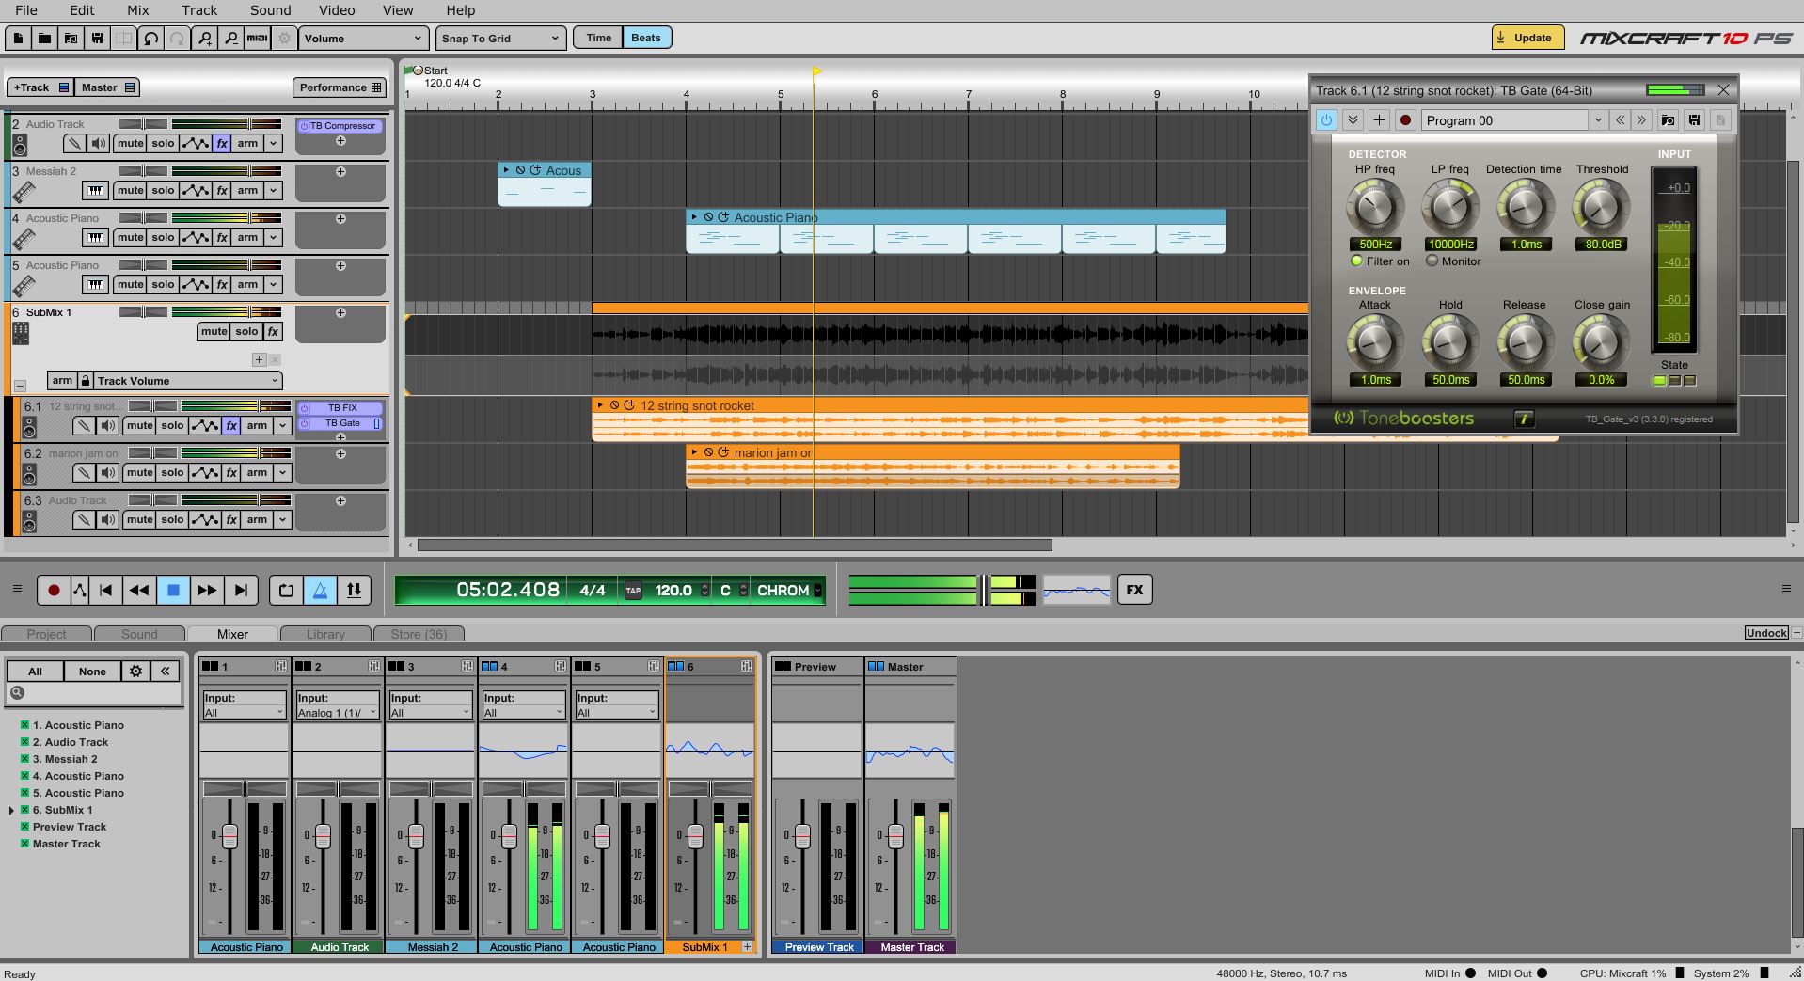The width and height of the screenshot is (1804, 981).
Task: Click the red record automation button in TB Gate
Action: (x=1405, y=120)
